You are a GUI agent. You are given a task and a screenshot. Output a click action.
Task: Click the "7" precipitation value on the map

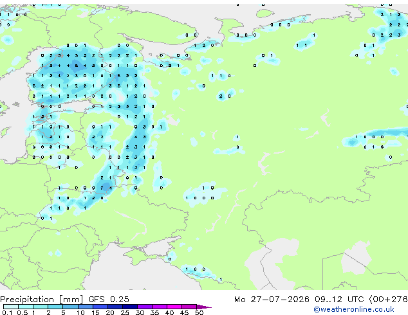tap(102, 188)
